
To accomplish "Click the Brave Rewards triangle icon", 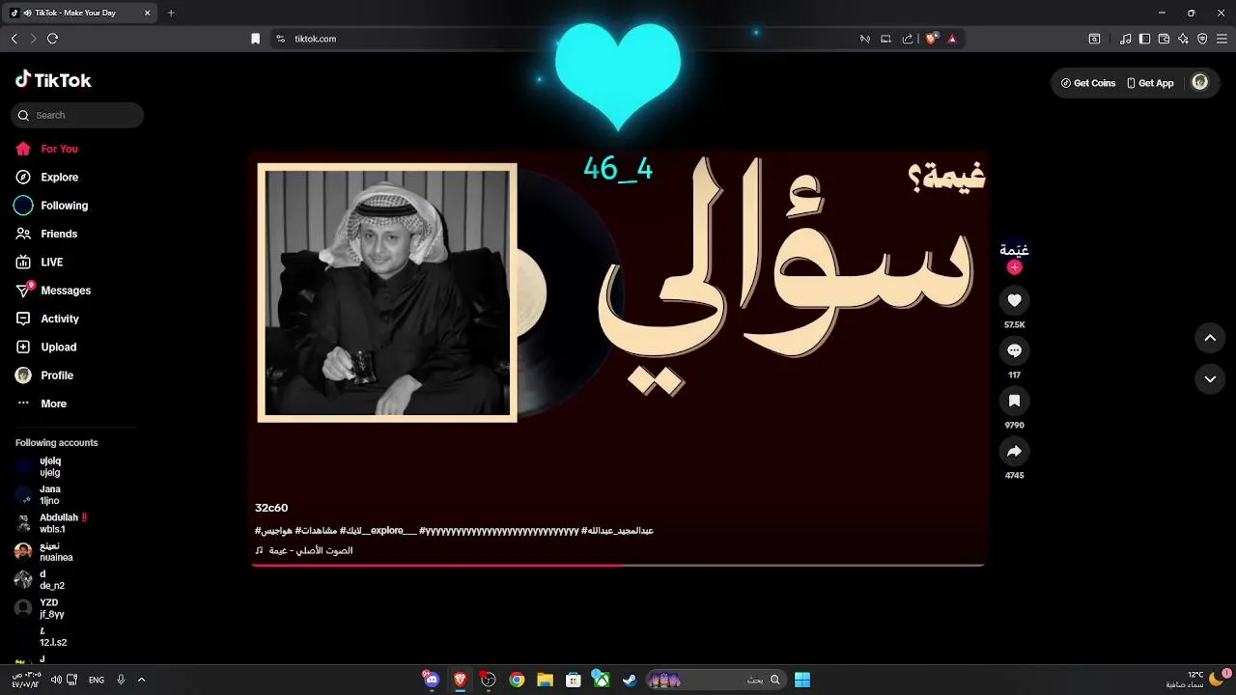I will [x=952, y=39].
